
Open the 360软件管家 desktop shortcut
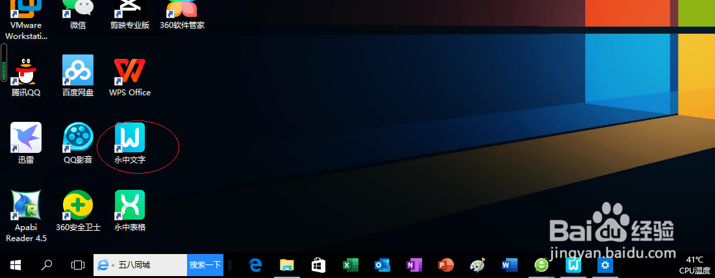[x=182, y=14]
